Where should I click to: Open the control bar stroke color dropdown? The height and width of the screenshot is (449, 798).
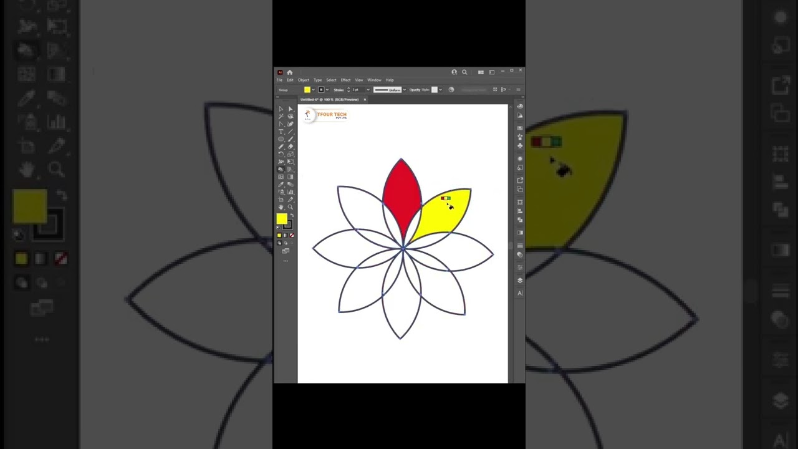coord(327,90)
